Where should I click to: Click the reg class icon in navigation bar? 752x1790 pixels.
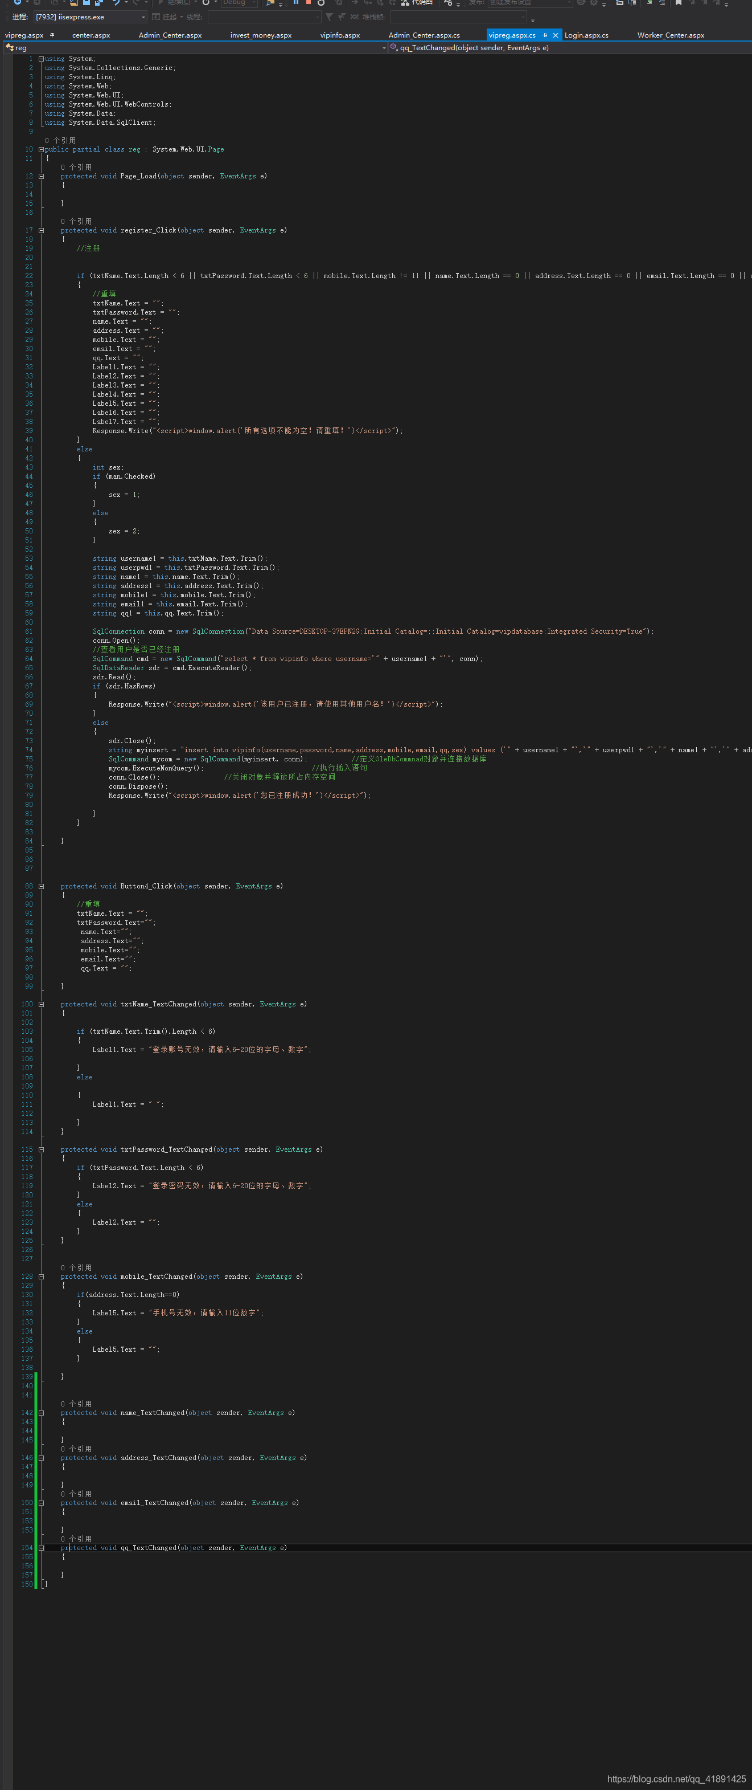(x=10, y=48)
